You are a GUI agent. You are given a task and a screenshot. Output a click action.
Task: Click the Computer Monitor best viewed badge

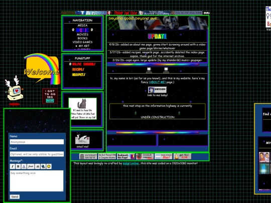107,156
